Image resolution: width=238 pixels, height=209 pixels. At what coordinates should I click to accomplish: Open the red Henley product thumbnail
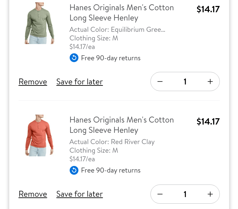[39, 135]
